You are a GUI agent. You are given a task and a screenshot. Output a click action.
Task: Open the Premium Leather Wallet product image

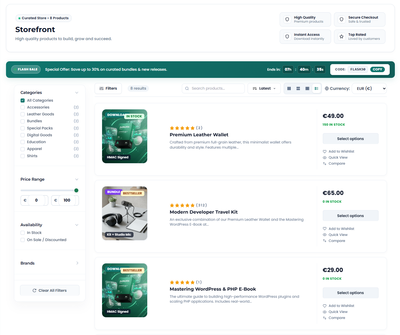[125, 136]
